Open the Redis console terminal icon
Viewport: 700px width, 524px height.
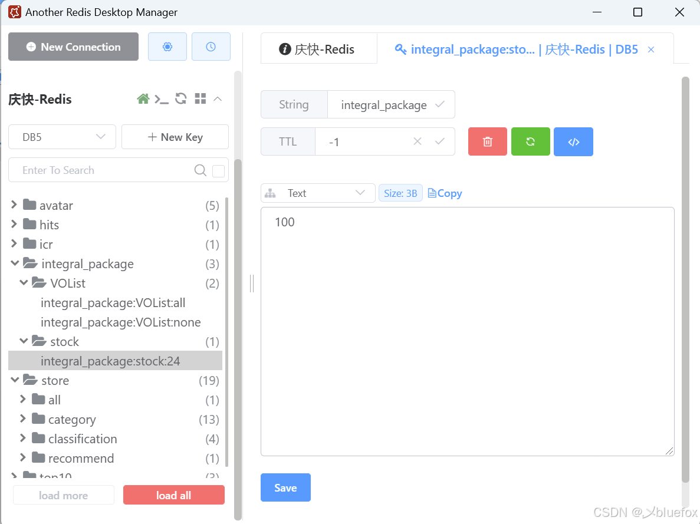pos(162,99)
